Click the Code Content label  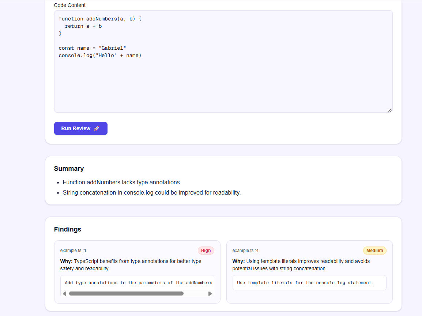click(x=70, y=5)
